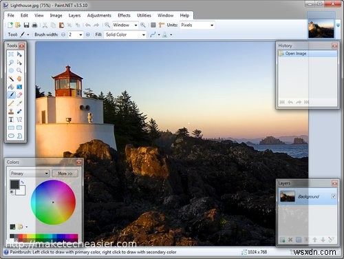Open the Primary color selector dropdown
Viewport: 344px width, 259px height.
pos(30,174)
